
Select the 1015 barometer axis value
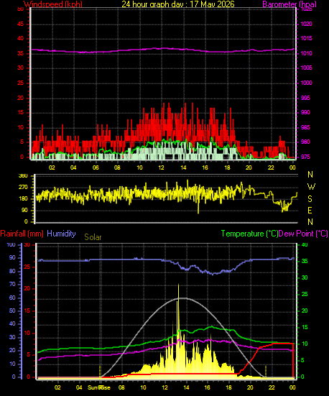(306, 38)
